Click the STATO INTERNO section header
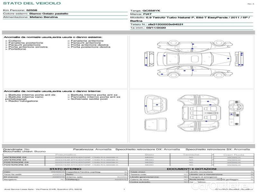Screen dimensions: 257x192 [66, 169]
